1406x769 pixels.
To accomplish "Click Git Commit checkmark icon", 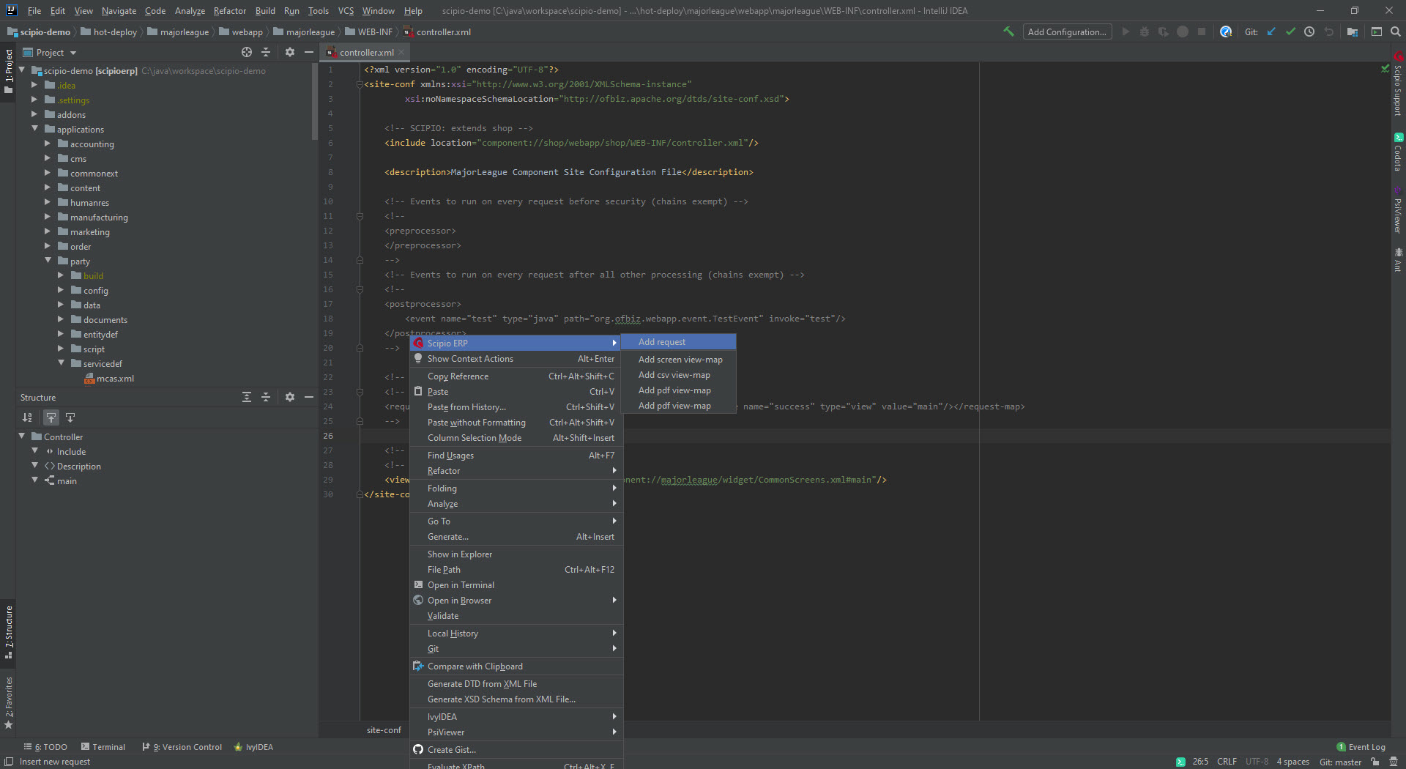I will [1290, 31].
